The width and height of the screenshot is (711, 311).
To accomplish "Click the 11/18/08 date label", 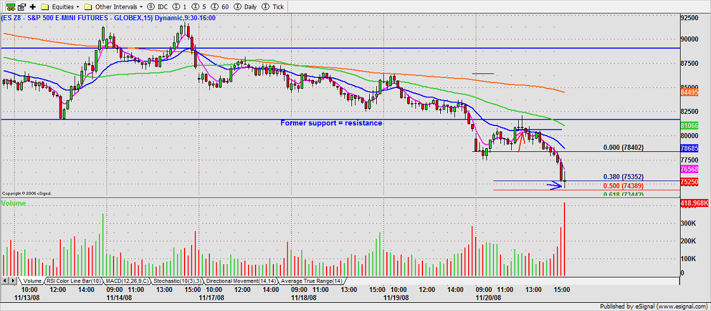I will 303,298.
